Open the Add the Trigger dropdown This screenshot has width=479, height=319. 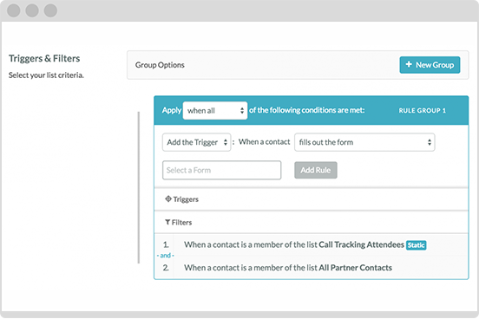point(196,142)
